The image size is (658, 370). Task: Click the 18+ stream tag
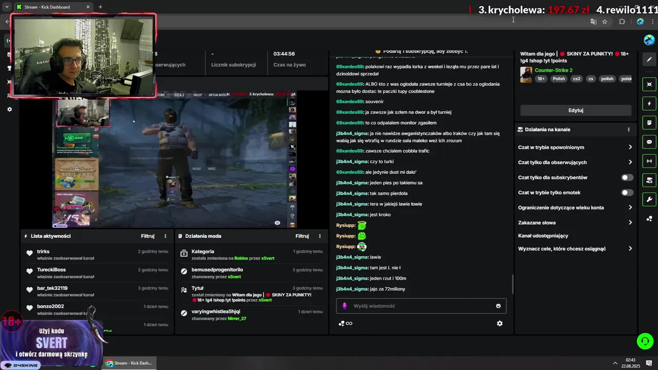(541, 79)
